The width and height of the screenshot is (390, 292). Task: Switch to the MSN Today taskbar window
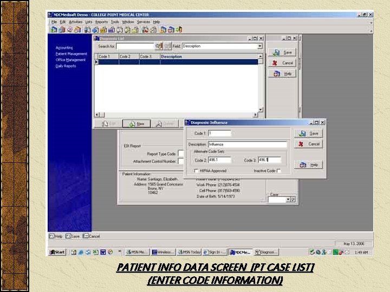189,253
